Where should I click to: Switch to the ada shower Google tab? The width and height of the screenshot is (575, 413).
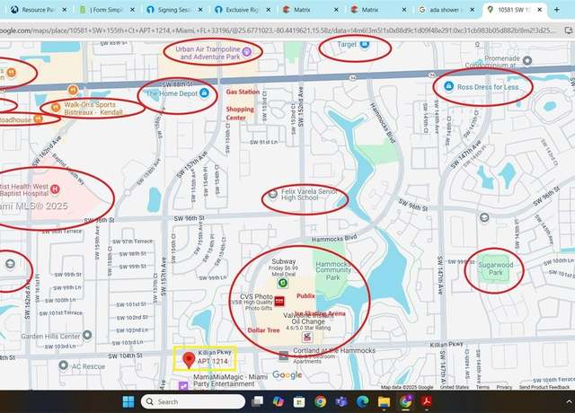click(447, 10)
